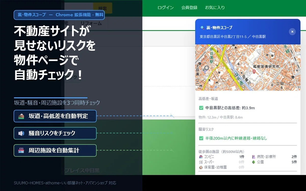Click the shop icon in 周辺施設を自動集計
306x191 pixels.
coord(21,151)
